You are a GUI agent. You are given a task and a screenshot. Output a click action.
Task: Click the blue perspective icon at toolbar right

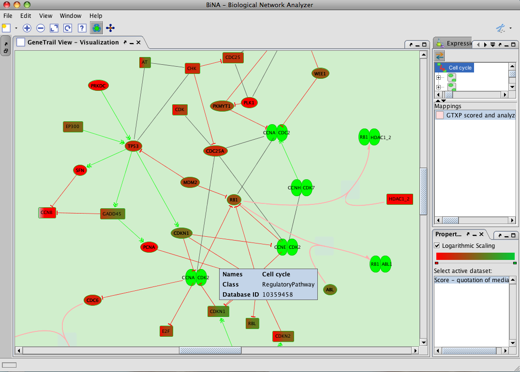tap(501, 28)
